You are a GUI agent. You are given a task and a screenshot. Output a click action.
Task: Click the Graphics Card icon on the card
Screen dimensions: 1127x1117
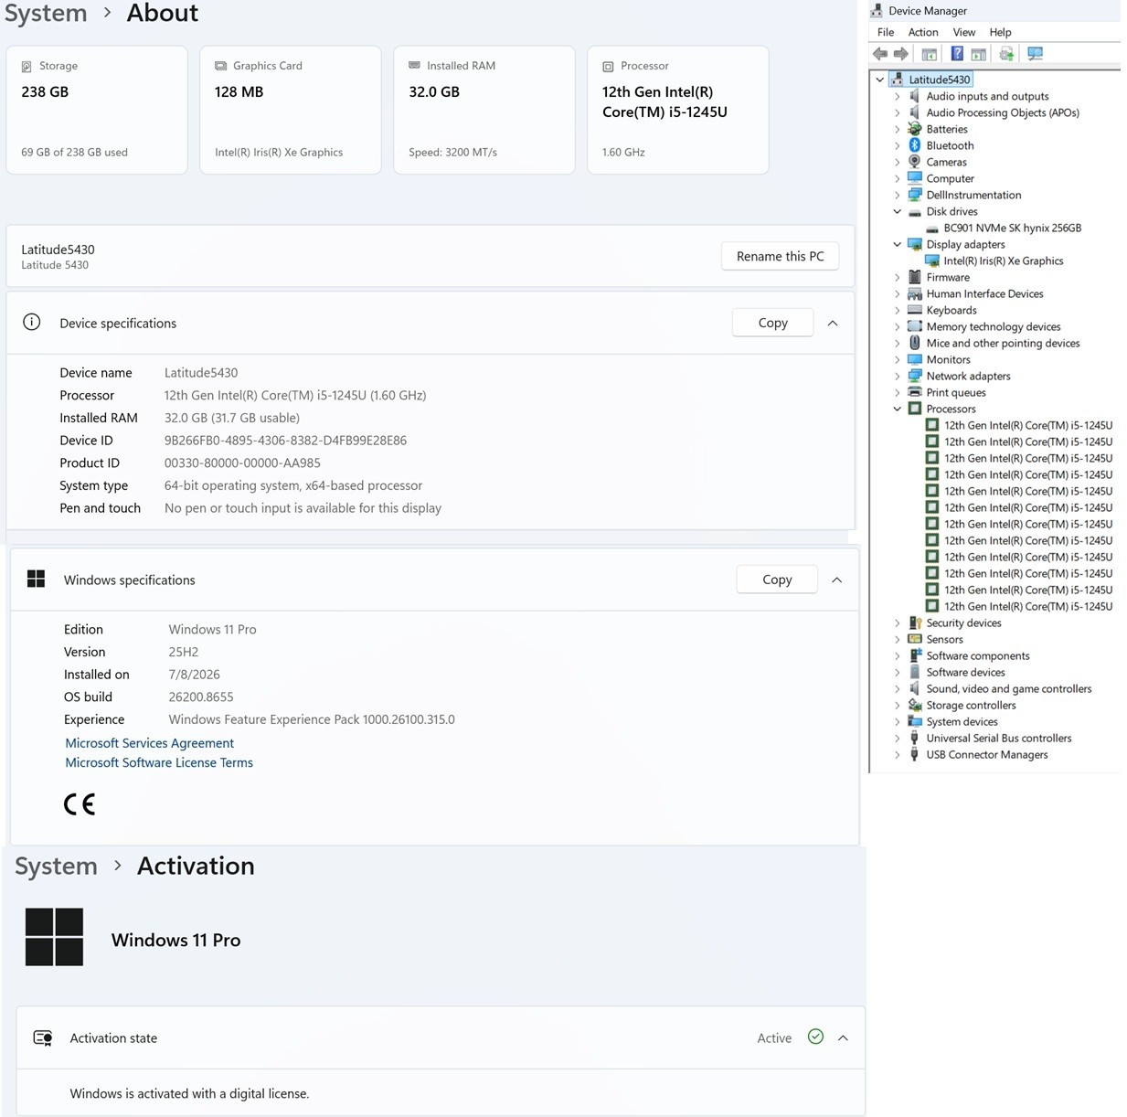click(x=220, y=66)
